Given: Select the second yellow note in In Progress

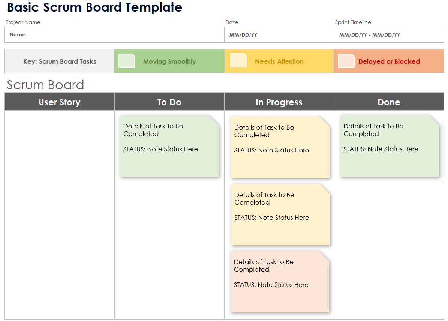Looking at the screenshot, I should click(x=280, y=215).
